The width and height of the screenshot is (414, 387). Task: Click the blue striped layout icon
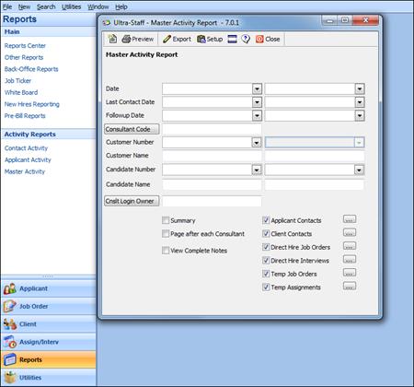click(x=232, y=39)
